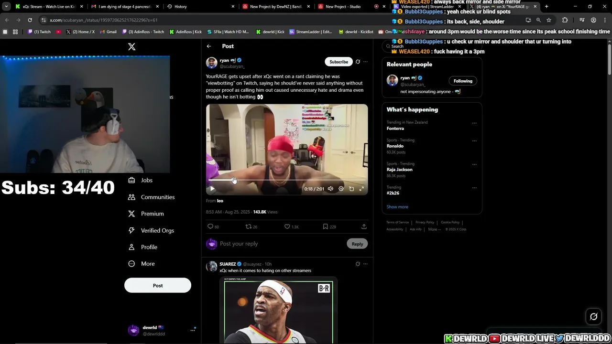612x344 pixels.
Task: Open #2k26 trending topic
Action: click(x=393, y=193)
